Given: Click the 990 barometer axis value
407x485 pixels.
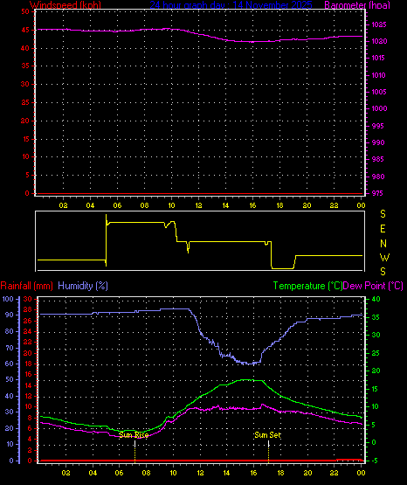Looking at the screenshot, I should coord(378,142).
